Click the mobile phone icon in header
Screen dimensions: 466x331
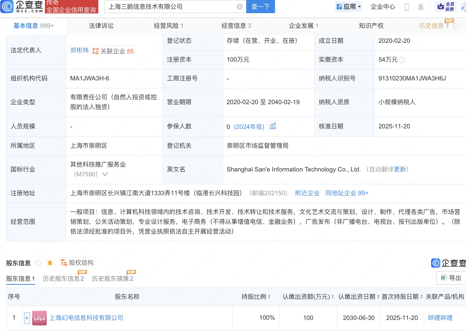tap(407, 7)
